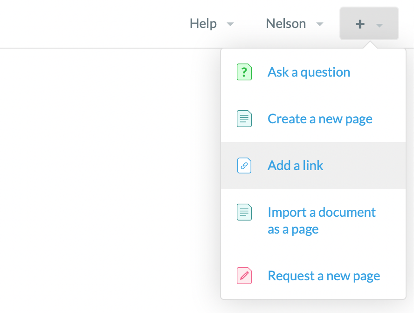
Task: Open the Nelson account menu
Action: [x=286, y=24]
